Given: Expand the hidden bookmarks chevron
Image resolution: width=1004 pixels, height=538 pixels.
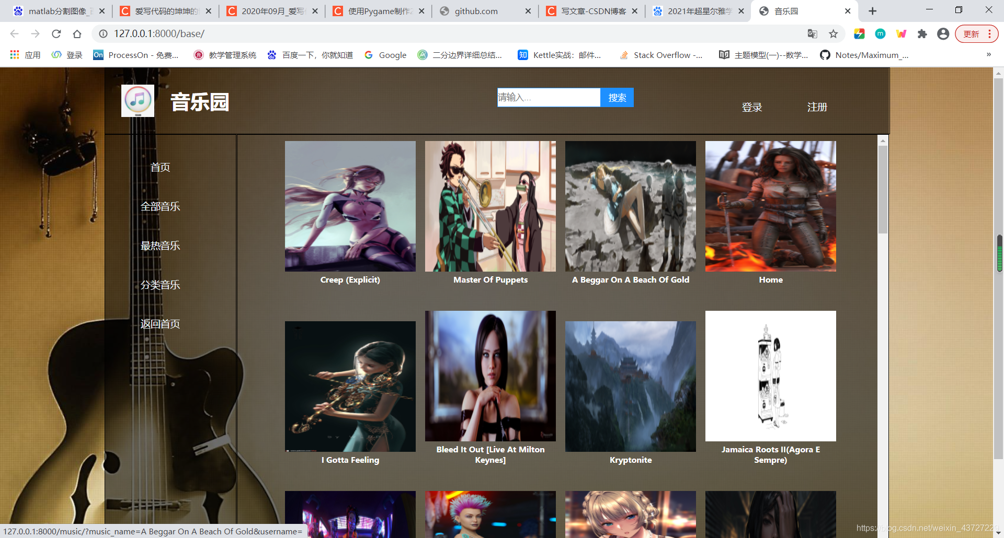Looking at the screenshot, I should [x=988, y=55].
